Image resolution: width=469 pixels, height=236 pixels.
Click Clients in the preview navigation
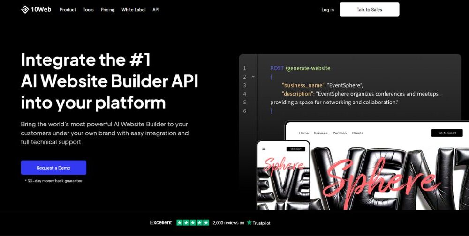pos(357,133)
